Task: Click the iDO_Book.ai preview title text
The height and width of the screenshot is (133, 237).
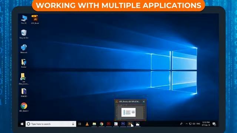Action: (129, 102)
